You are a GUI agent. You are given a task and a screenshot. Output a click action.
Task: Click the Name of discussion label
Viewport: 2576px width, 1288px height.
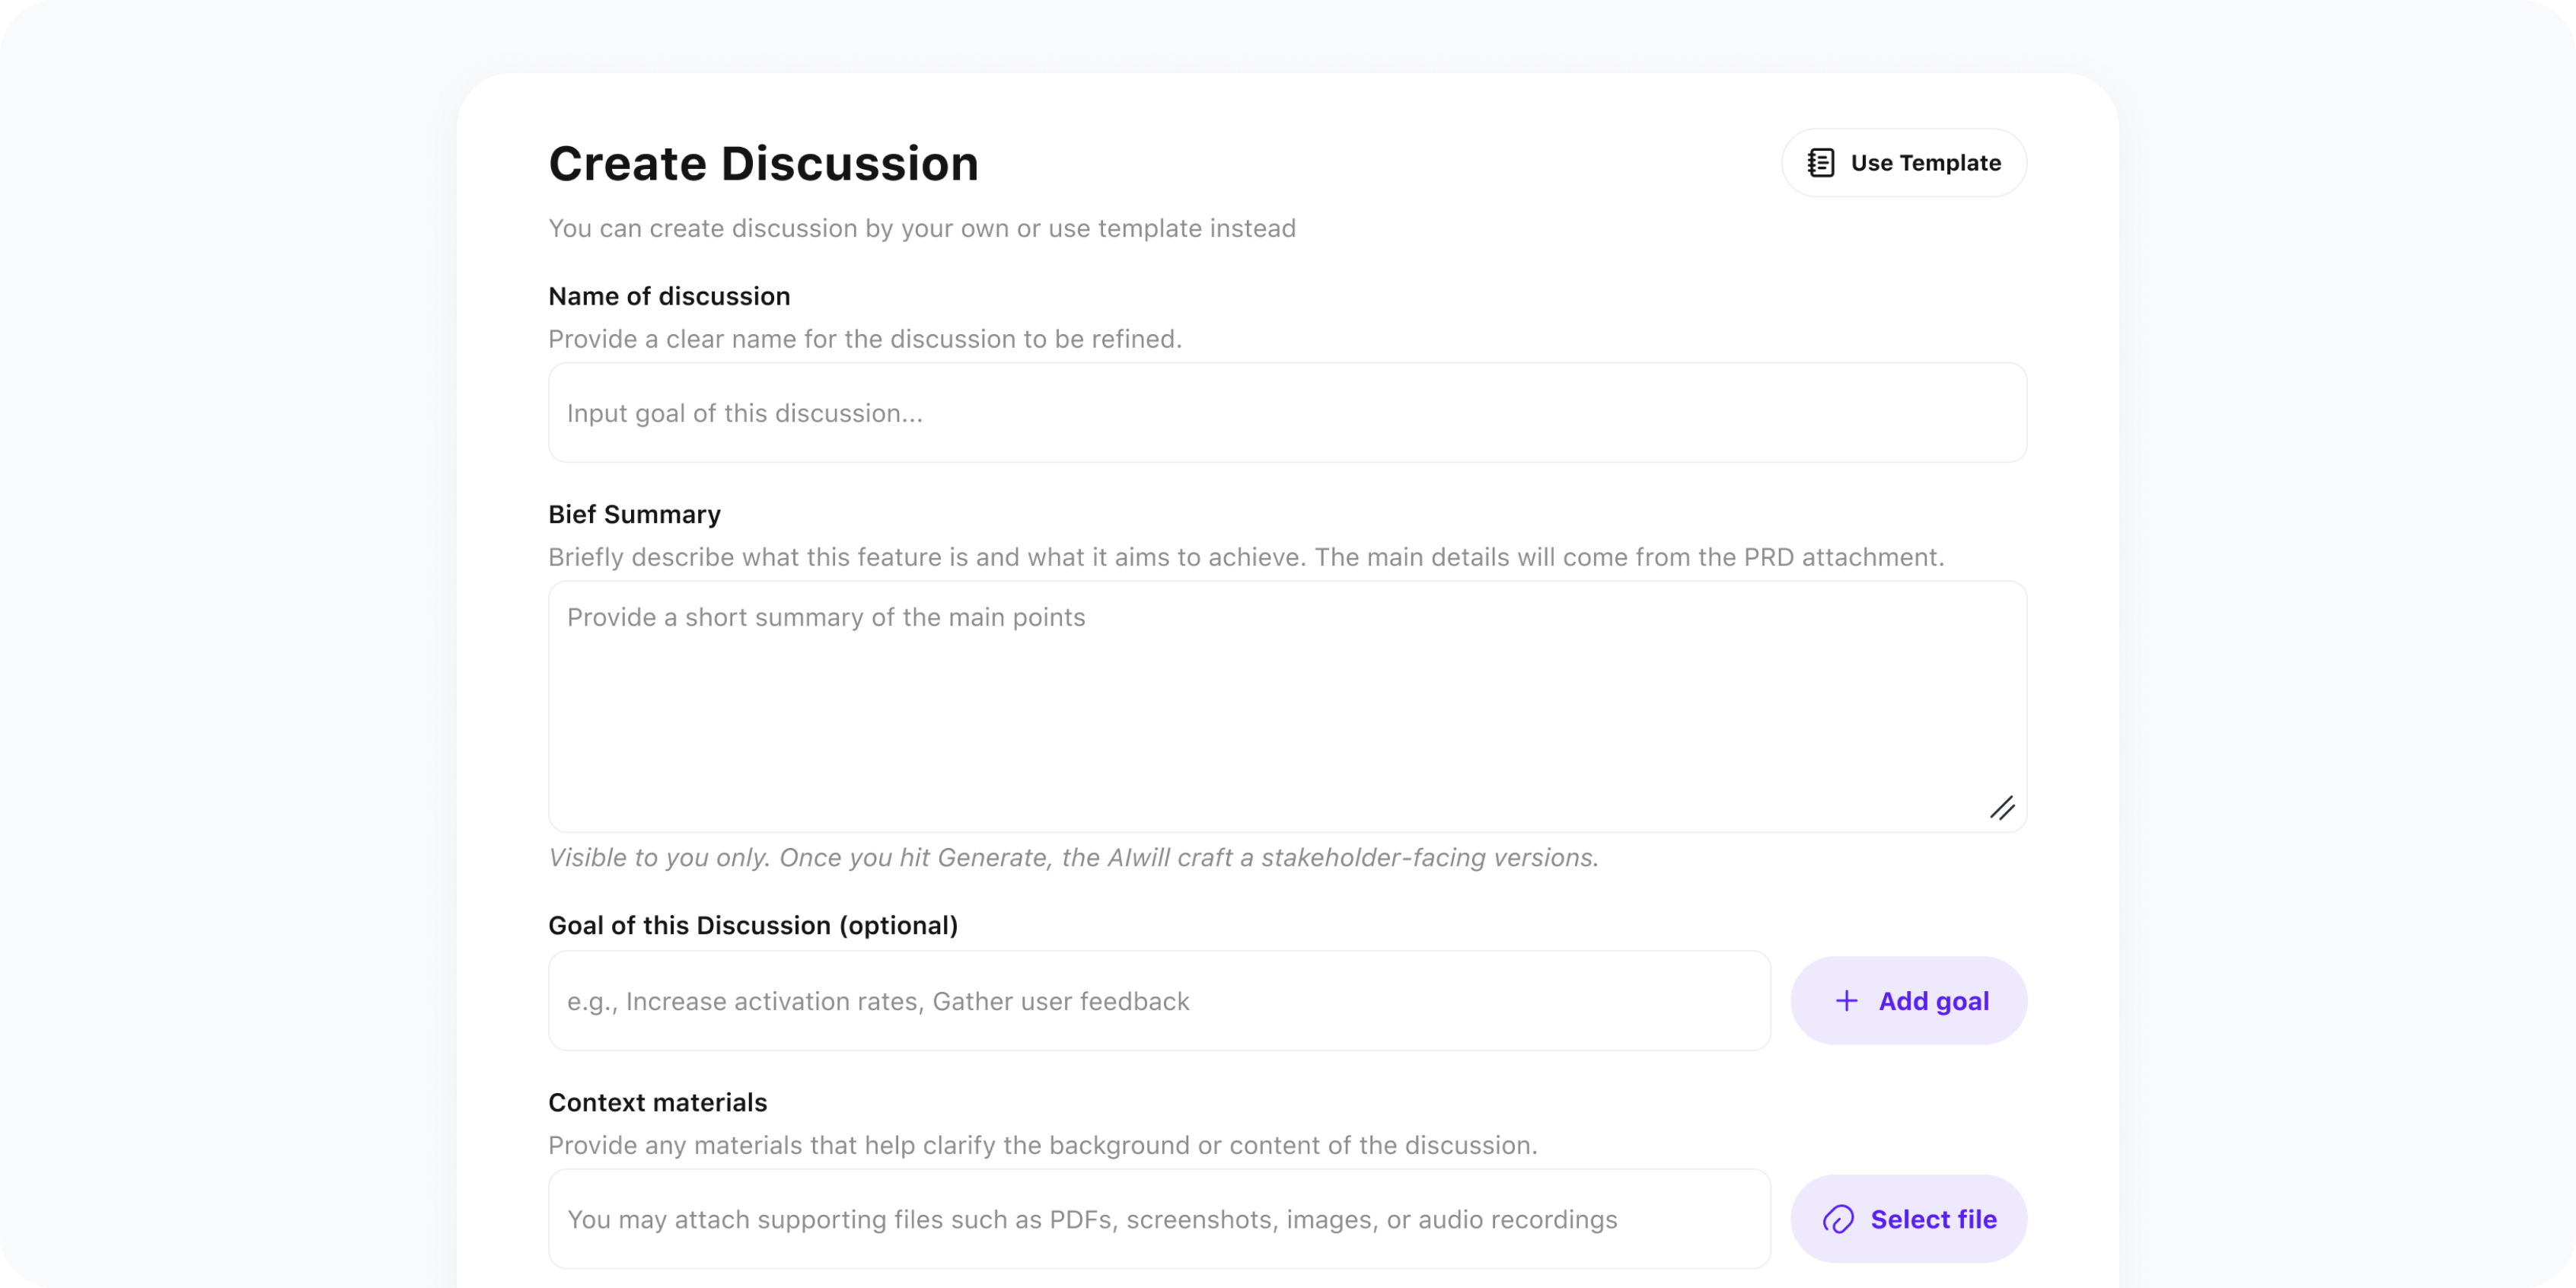point(668,296)
